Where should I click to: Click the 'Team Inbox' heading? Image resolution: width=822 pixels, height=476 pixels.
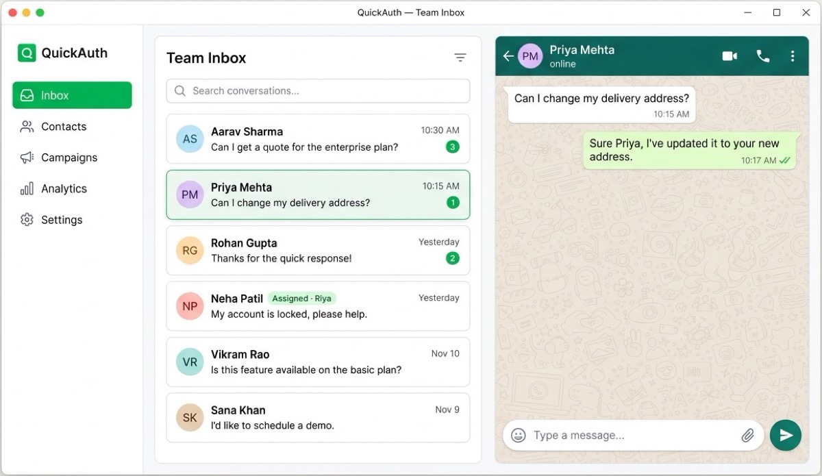point(206,58)
